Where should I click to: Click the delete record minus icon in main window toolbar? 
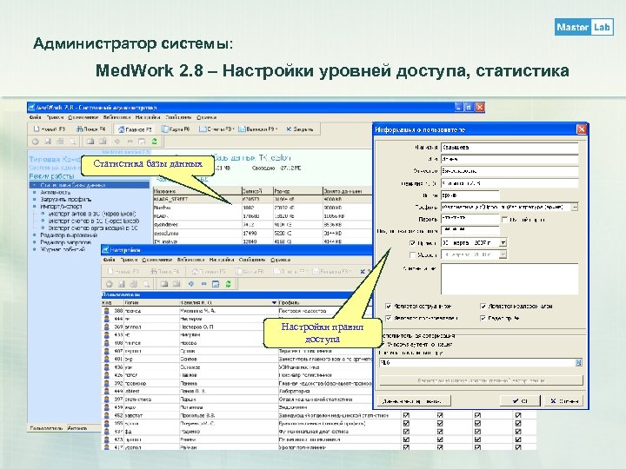(x=130, y=142)
